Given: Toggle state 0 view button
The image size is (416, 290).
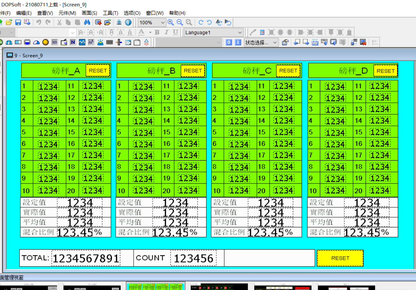Looking at the screenshot, I should click(x=229, y=42).
